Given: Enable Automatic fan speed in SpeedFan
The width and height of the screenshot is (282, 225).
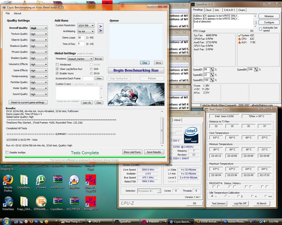Looking at the screenshot, I should pos(261,29).
